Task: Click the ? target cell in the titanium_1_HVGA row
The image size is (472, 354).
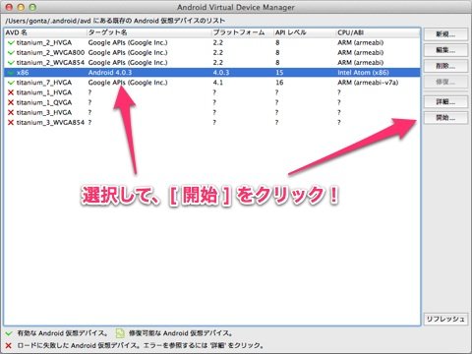Action: (x=89, y=92)
